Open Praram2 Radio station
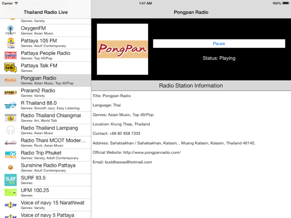This screenshot has height=218, width=291. click(45, 93)
